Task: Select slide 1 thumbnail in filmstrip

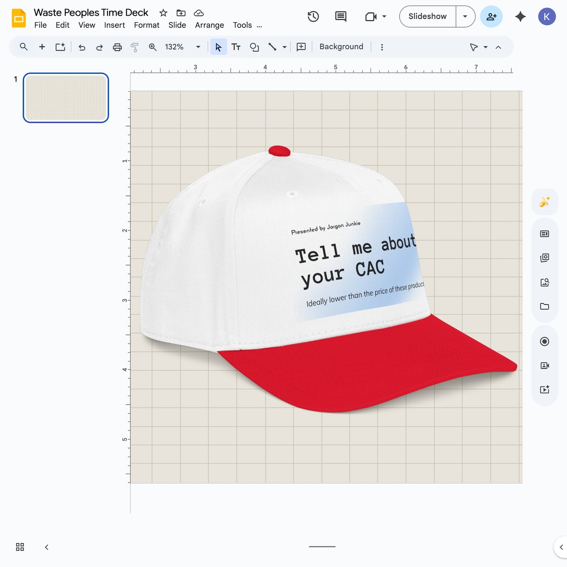Action: [66, 98]
